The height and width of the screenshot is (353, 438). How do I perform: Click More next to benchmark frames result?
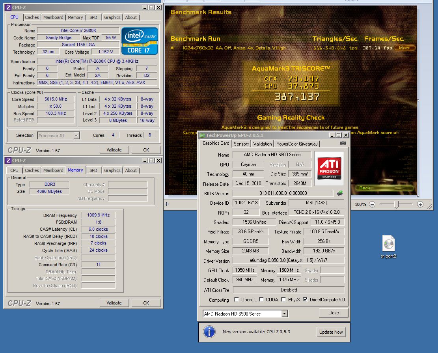404,48
